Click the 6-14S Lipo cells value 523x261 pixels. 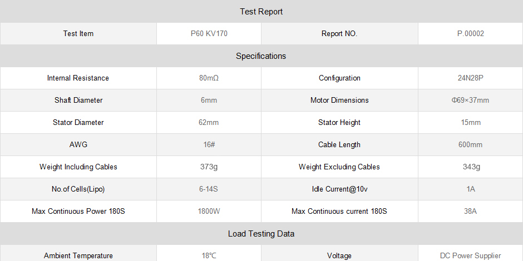209,189
